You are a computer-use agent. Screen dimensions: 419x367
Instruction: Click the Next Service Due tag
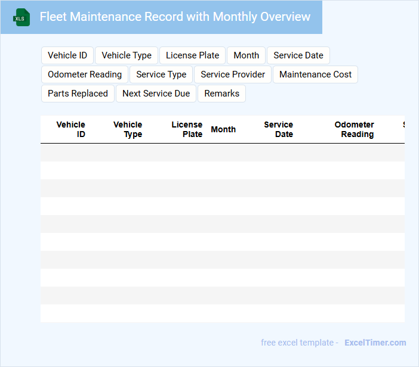[156, 94]
